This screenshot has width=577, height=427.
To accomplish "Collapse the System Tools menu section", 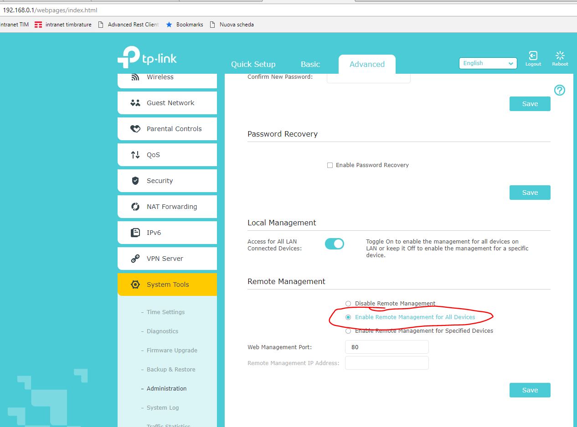I will (167, 285).
